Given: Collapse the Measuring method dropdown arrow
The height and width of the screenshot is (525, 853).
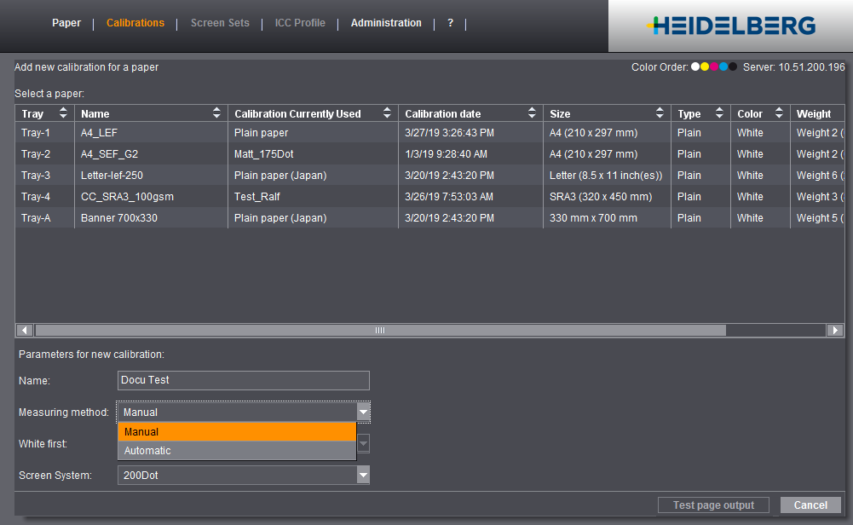Looking at the screenshot, I should pos(363,412).
